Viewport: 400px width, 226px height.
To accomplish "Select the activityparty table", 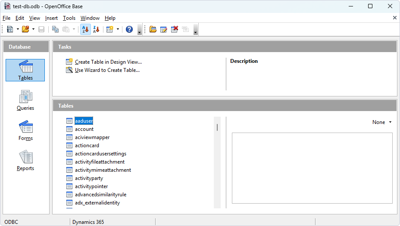I will [x=89, y=178].
